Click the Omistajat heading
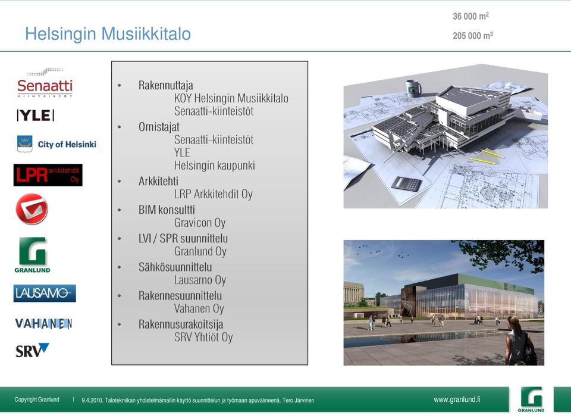This screenshot has height=418, width=571. click(x=159, y=127)
